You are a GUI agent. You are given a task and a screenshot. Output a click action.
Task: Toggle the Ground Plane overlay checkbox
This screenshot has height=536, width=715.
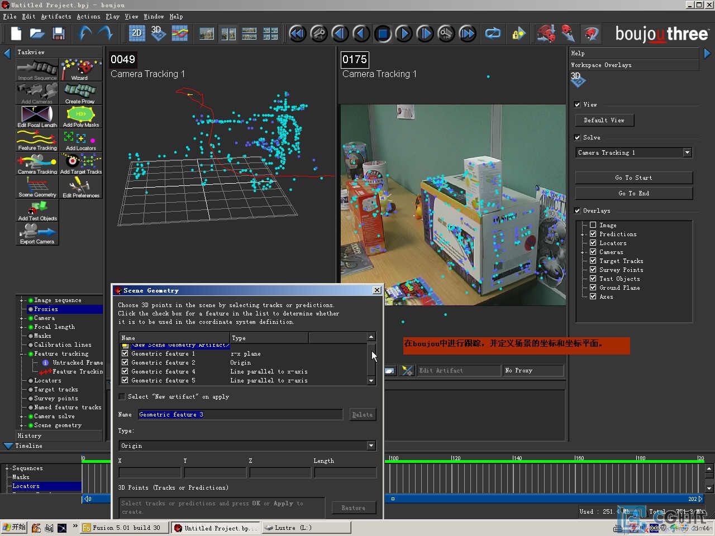pos(593,288)
